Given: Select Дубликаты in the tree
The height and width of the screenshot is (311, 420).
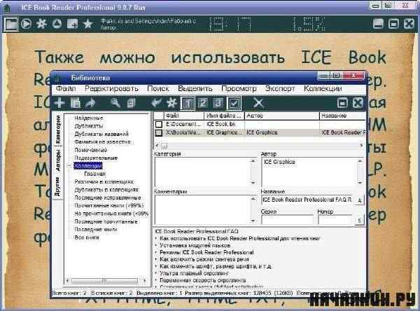Looking at the screenshot, I should pyautogui.click(x=89, y=126).
